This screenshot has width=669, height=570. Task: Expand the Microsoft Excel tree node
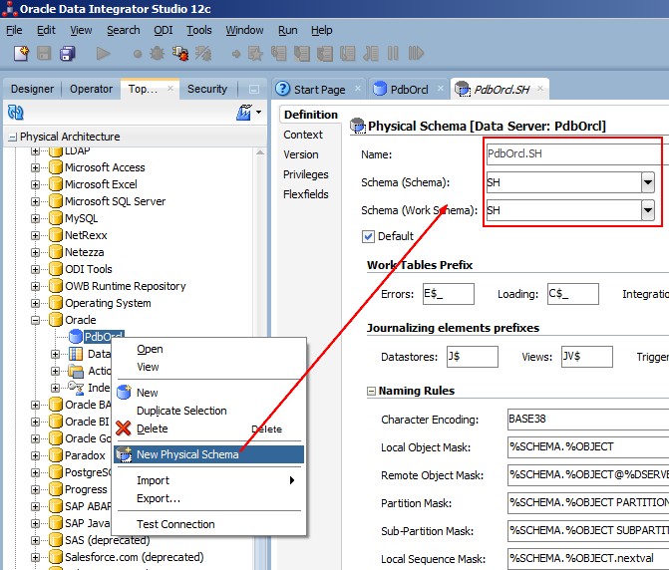click(36, 184)
